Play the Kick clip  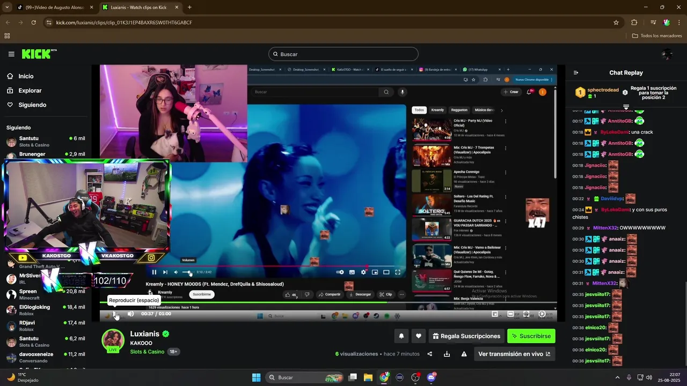click(115, 314)
